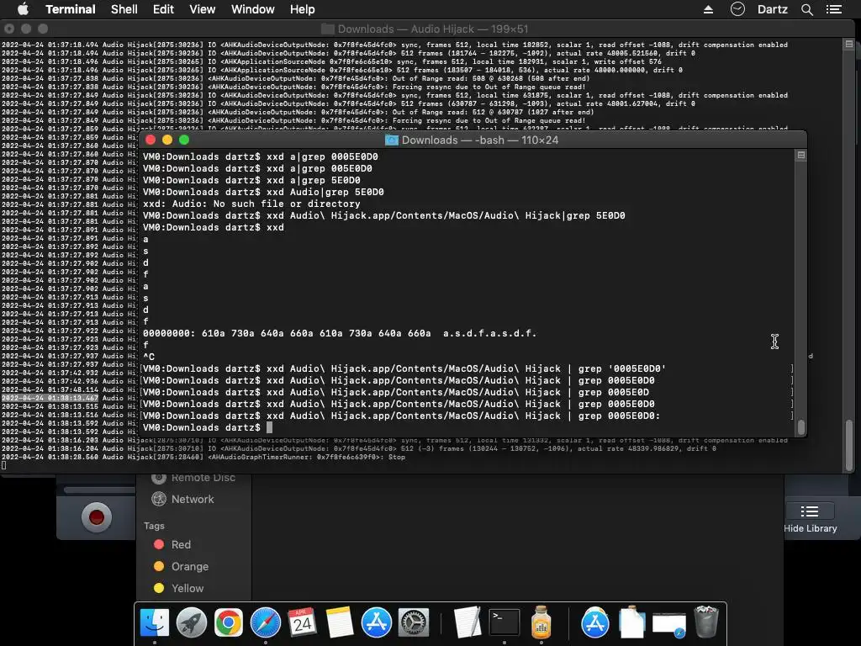Open Notification Center list icon
Screen dimensions: 861x646
(x=833, y=9)
